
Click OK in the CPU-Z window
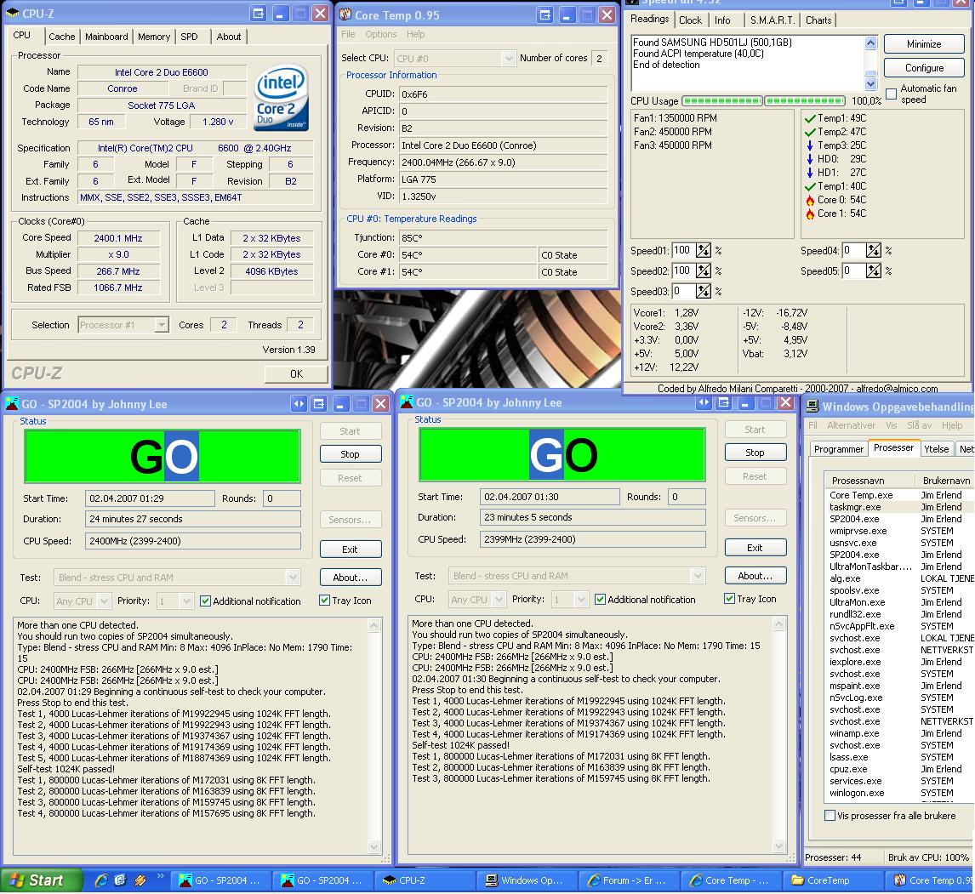pos(296,373)
